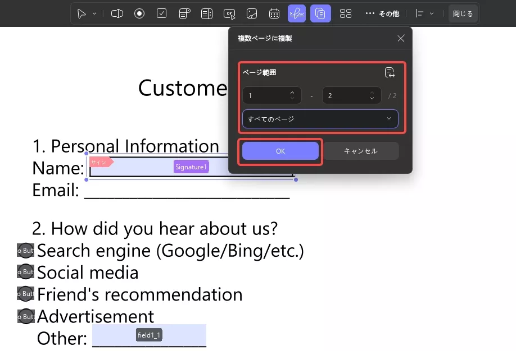Click the 'Other:' label text
Image resolution: width=516 pixels, height=351 pixels.
pyautogui.click(x=62, y=338)
